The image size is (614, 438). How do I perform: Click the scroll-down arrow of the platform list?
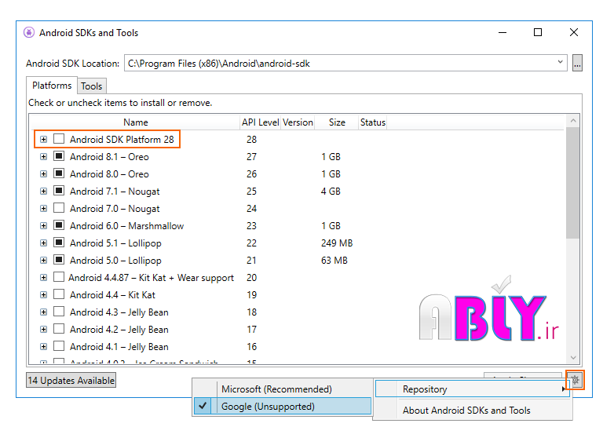point(573,357)
